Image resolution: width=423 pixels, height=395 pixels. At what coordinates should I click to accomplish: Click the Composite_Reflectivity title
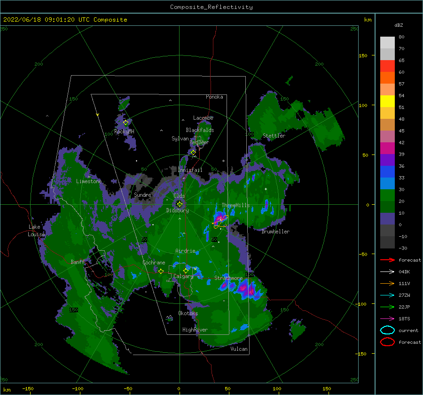(211, 7)
